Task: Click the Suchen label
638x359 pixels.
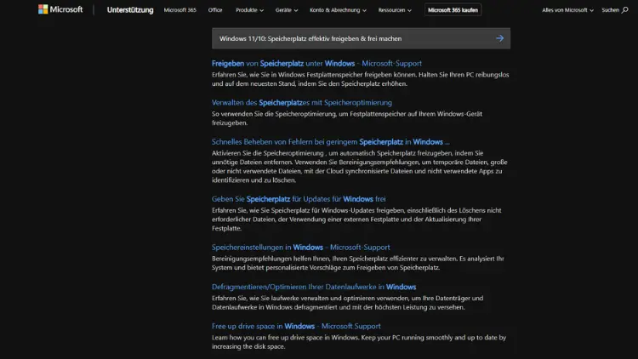Action: click(x=610, y=9)
